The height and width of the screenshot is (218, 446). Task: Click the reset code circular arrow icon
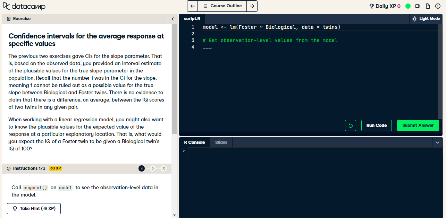click(350, 125)
